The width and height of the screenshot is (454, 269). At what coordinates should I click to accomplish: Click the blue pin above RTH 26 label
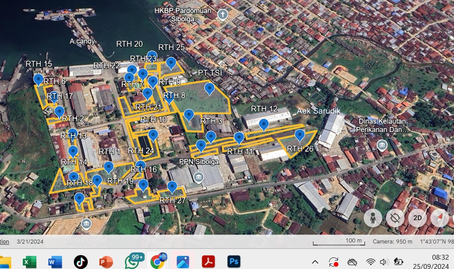tap(300, 135)
